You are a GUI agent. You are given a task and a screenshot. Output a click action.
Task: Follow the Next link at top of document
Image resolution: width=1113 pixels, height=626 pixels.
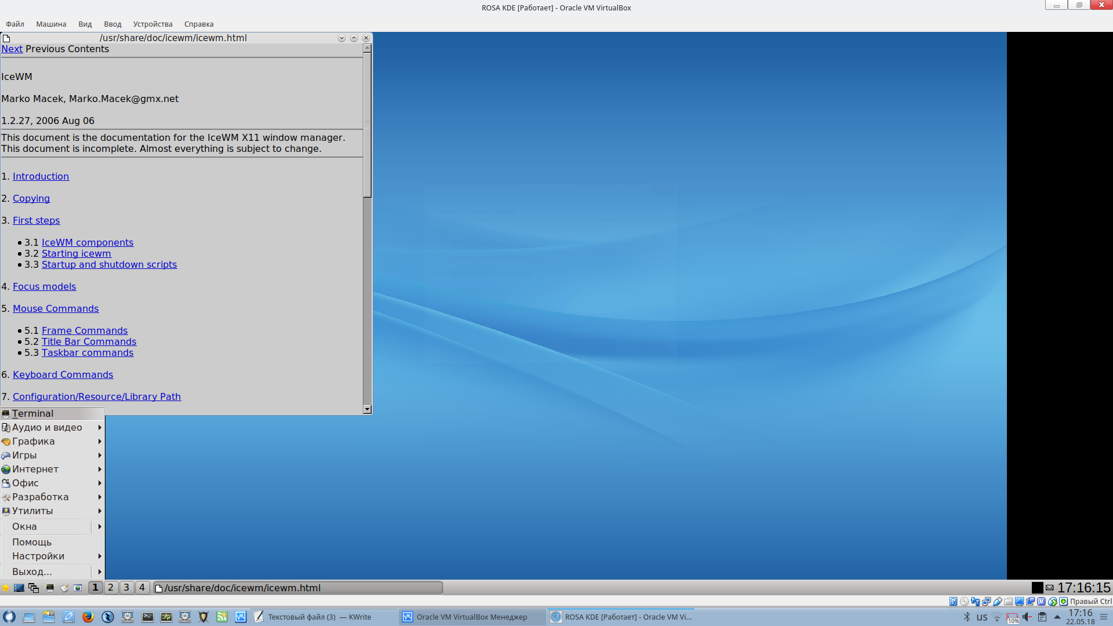pos(12,49)
